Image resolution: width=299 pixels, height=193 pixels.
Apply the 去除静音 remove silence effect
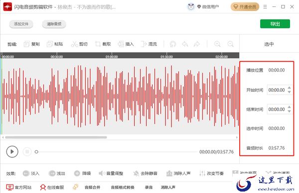(146, 173)
